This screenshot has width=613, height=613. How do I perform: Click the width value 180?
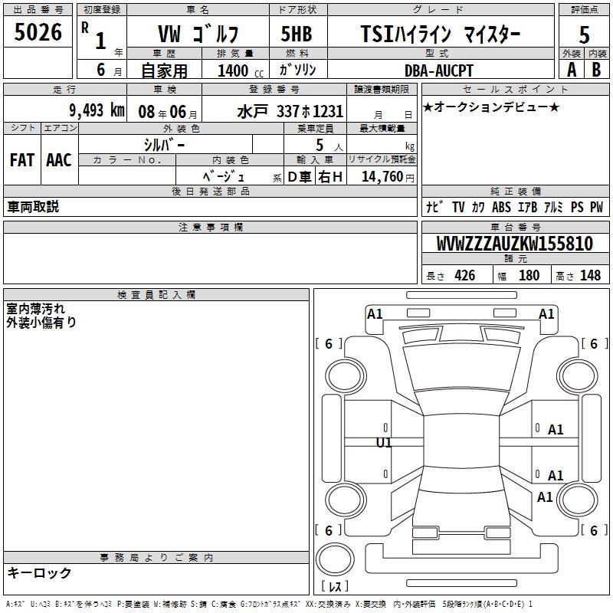[x=529, y=276]
